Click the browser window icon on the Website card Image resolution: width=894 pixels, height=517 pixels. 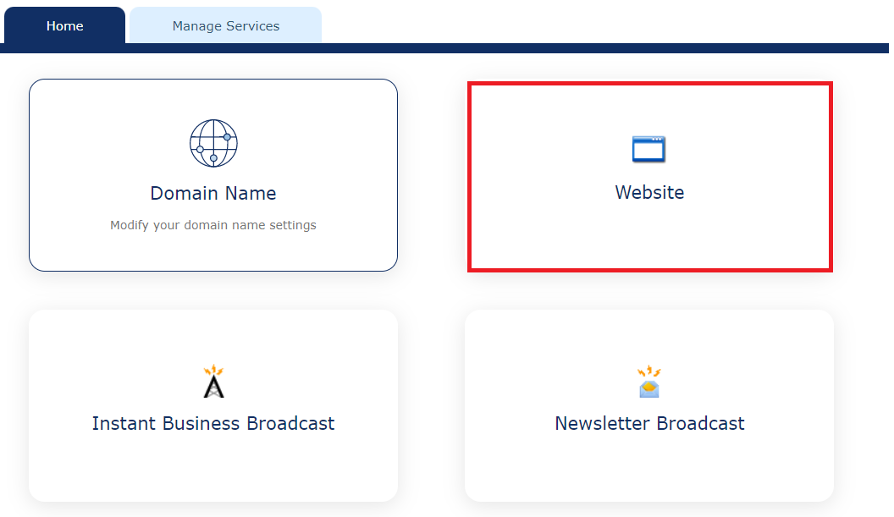click(648, 148)
